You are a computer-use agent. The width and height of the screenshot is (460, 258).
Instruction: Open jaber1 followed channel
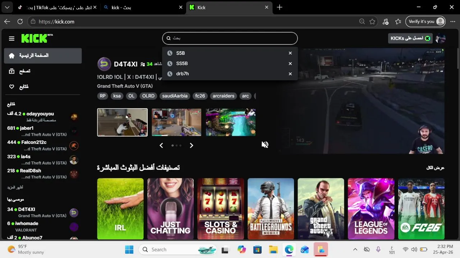[43, 131]
